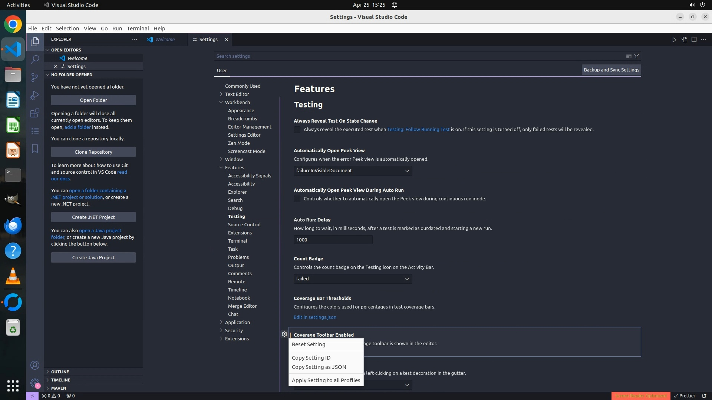The image size is (712, 400).
Task: Click the settings filter funnel icon
Action: 636,56
